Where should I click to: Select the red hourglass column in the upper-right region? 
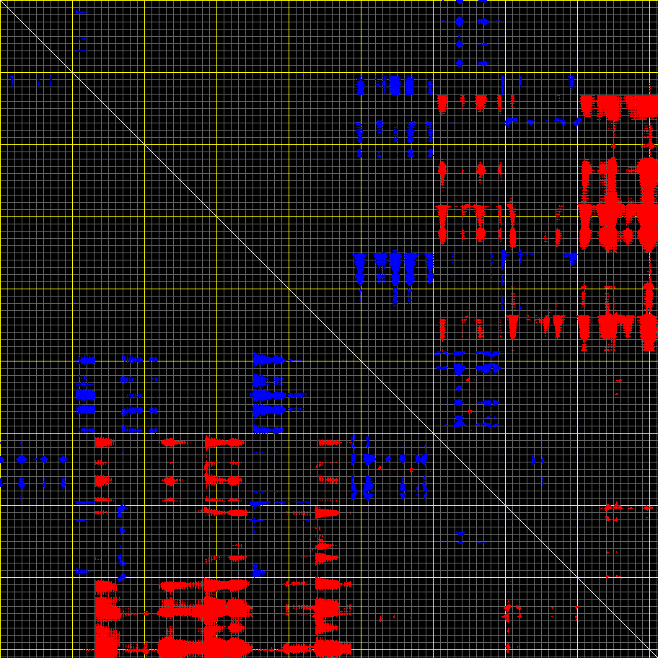(512, 225)
